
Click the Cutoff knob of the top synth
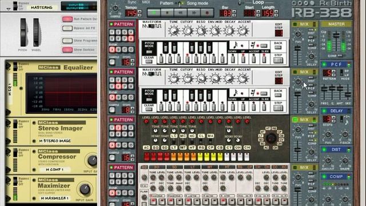pos(188,31)
